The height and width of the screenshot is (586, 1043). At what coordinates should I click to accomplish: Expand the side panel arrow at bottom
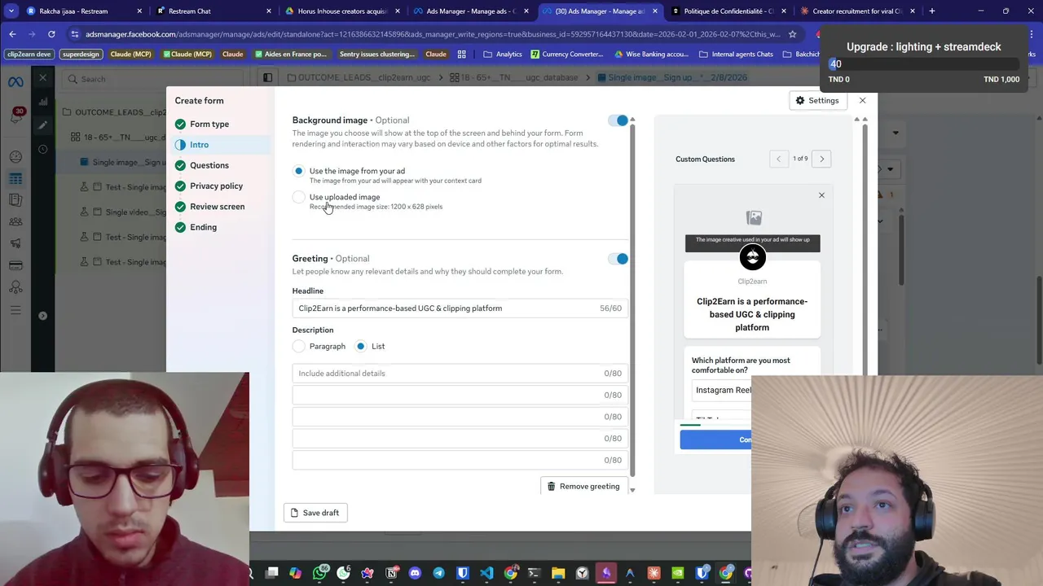43,316
